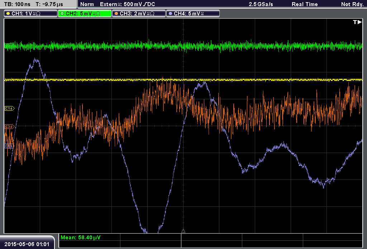Select the active CH2 5mV channel tab
The width and height of the screenshot is (367, 249).
pyautogui.click(x=85, y=14)
